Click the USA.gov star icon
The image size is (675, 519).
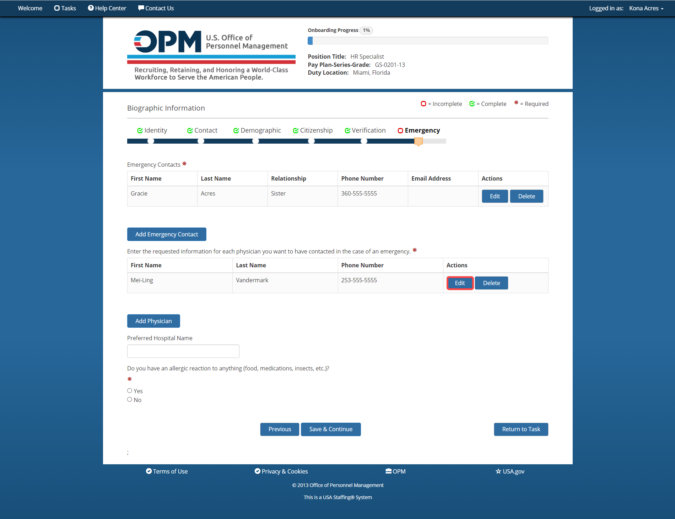coord(498,471)
